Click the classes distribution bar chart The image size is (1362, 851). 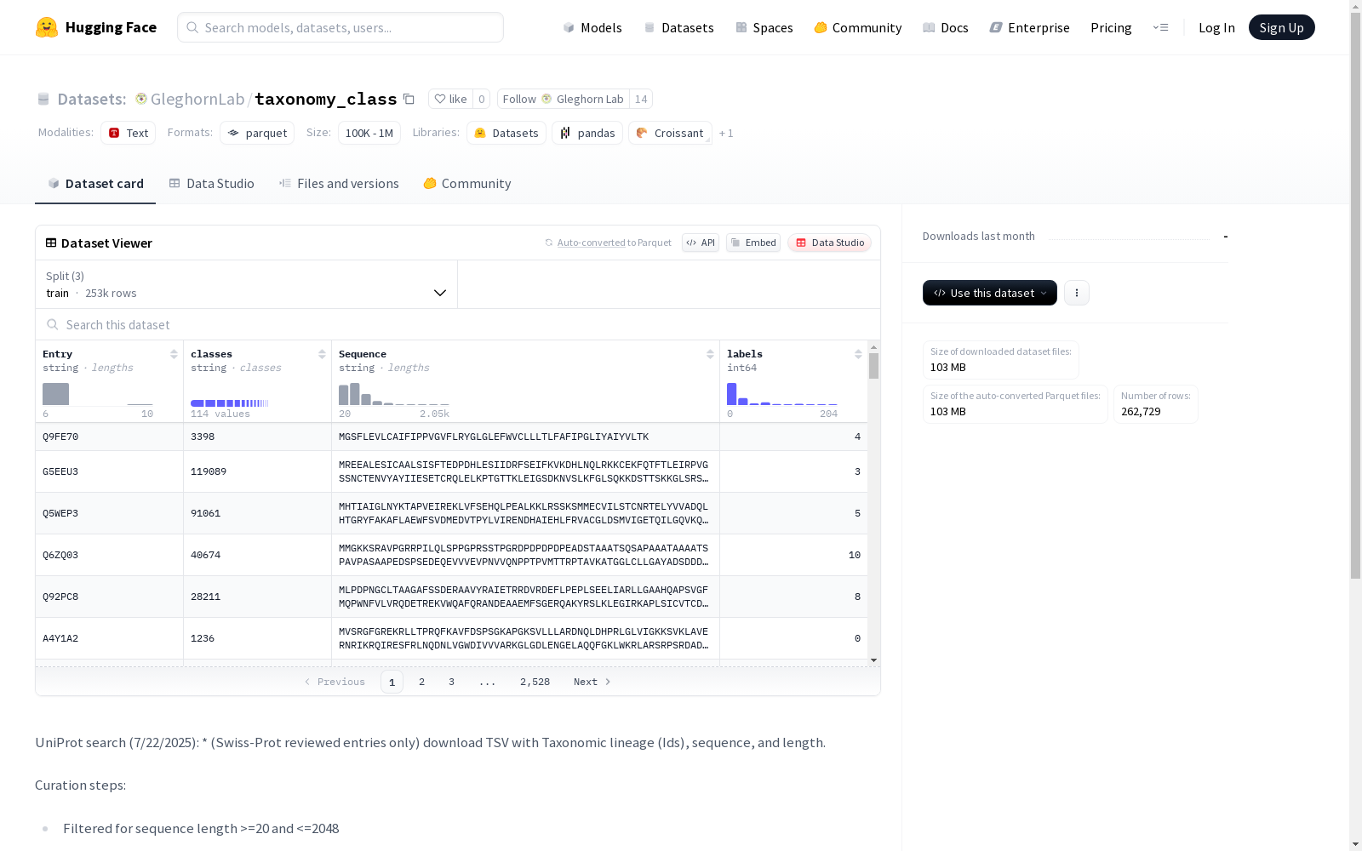pyautogui.click(x=230, y=403)
